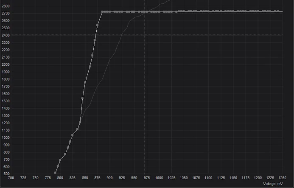Click the "2400" frequency axis label
The height and width of the screenshot is (188, 294).
6,35
